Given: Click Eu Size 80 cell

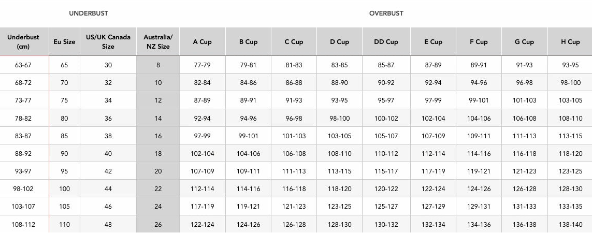Looking at the screenshot, I should 64,118.
